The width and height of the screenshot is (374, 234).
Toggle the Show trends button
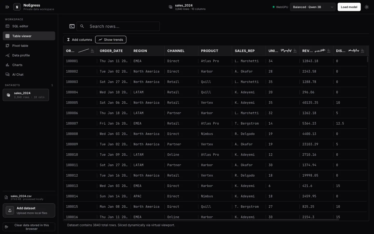(x=111, y=40)
